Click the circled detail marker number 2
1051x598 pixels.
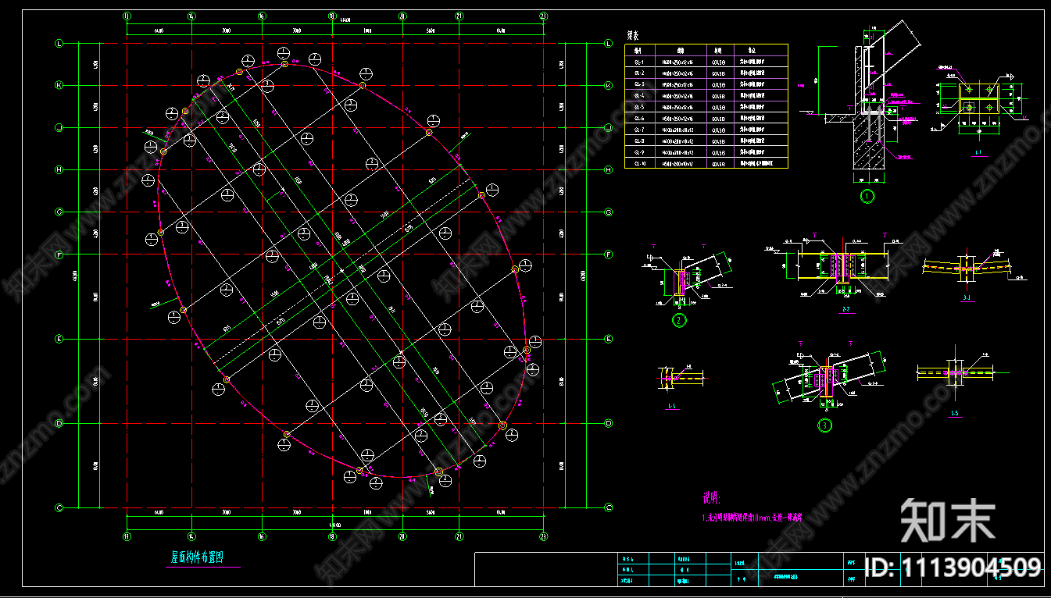point(679,320)
